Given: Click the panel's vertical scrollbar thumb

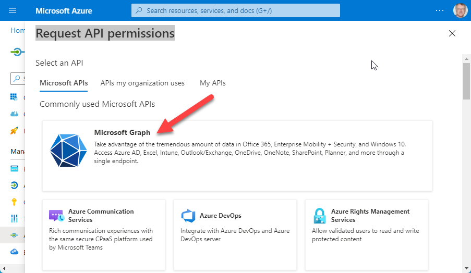Looking at the screenshot, I should (466, 81).
